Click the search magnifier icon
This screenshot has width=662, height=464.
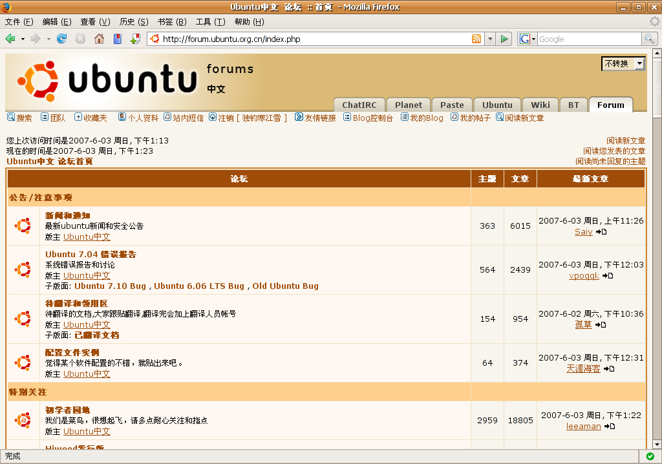coord(649,39)
